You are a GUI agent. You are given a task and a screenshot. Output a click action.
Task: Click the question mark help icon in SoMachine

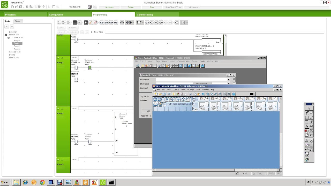pyautogui.click(x=43, y=7)
